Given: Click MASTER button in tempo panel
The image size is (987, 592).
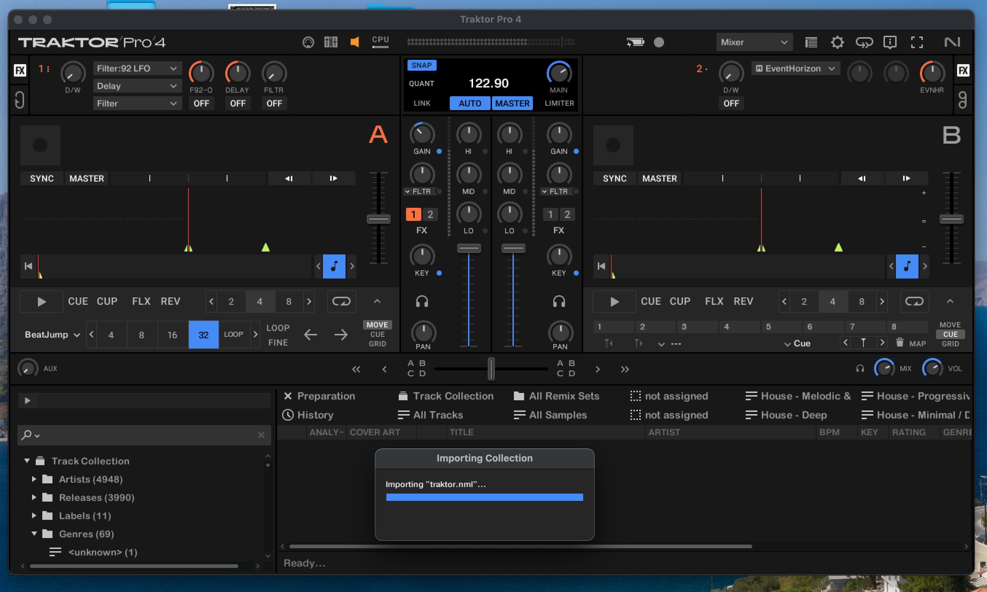Looking at the screenshot, I should 512,103.
